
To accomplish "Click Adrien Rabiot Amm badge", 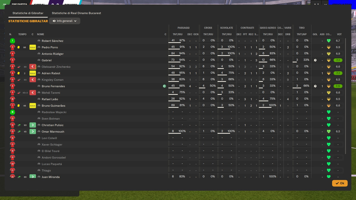I will [x=33, y=73].
